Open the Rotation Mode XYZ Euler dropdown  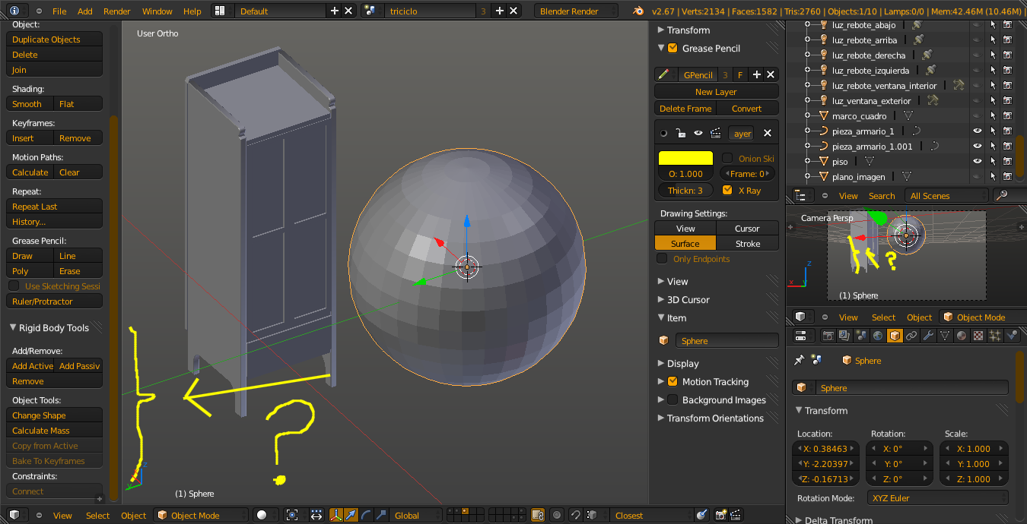pyautogui.click(x=937, y=498)
